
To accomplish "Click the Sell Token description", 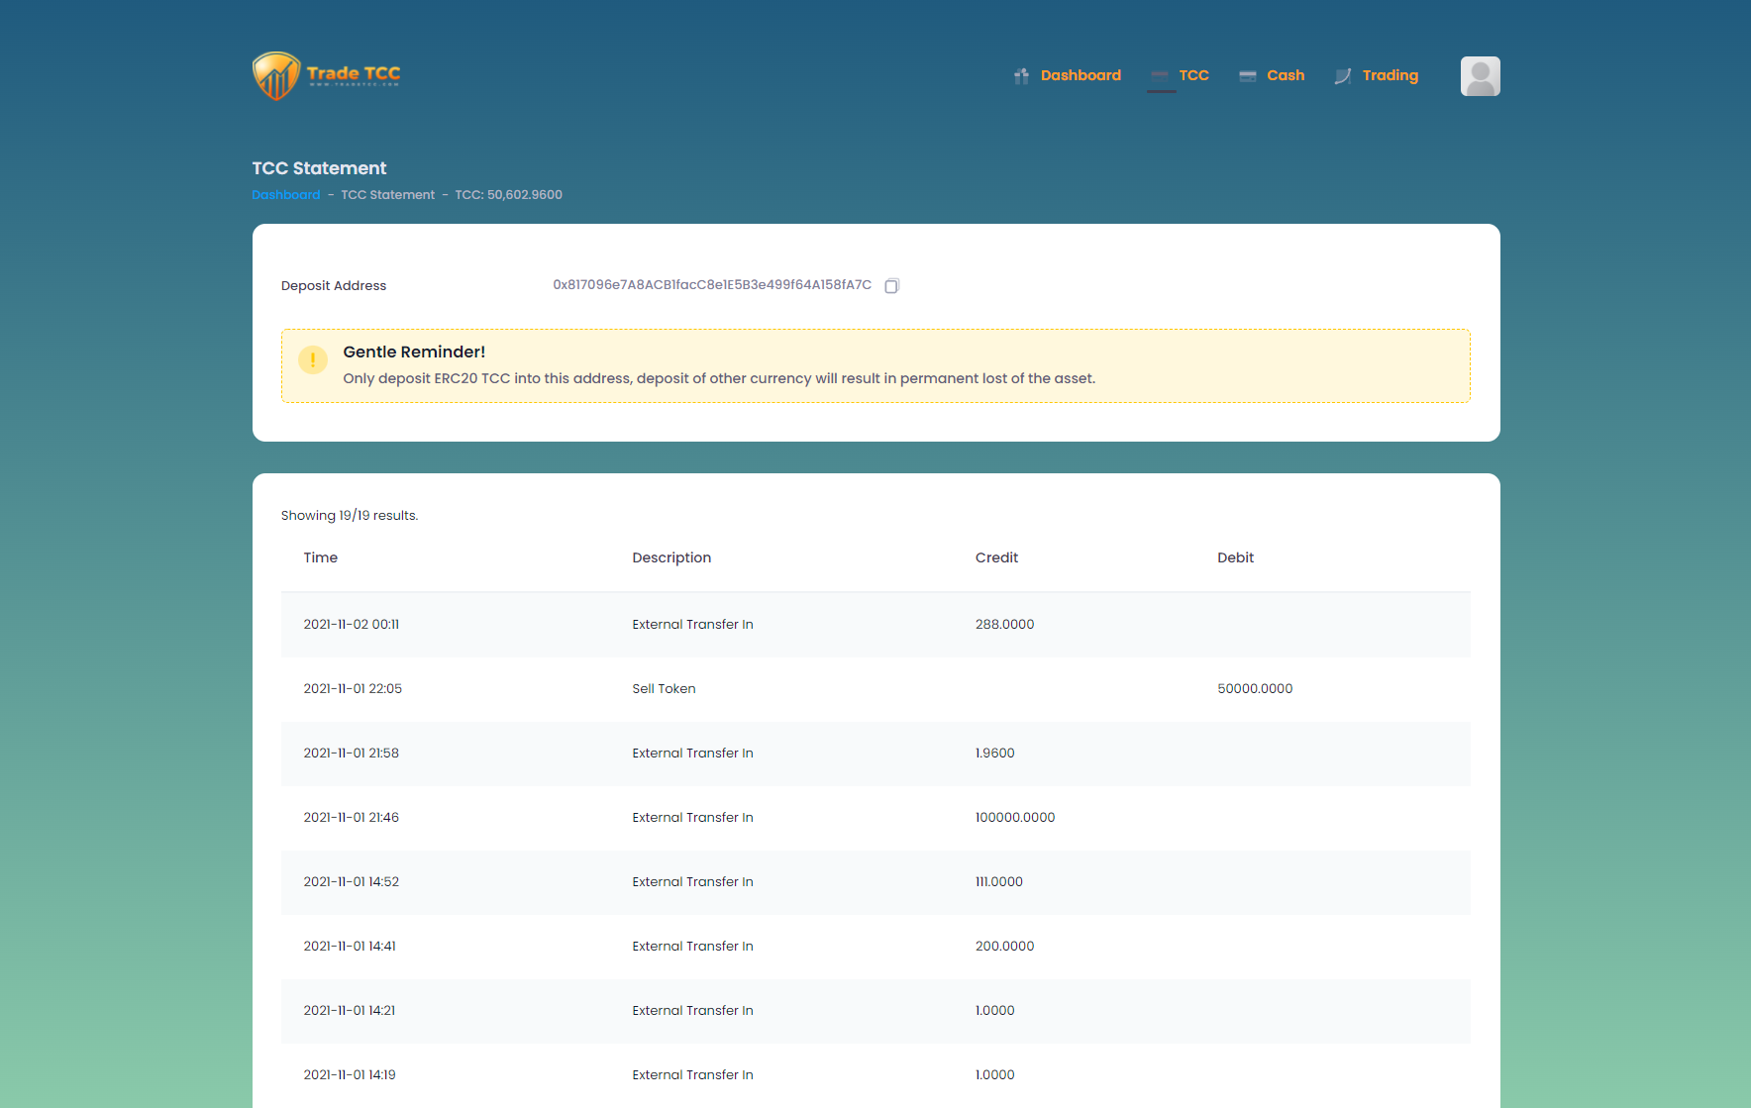I will [664, 689].
